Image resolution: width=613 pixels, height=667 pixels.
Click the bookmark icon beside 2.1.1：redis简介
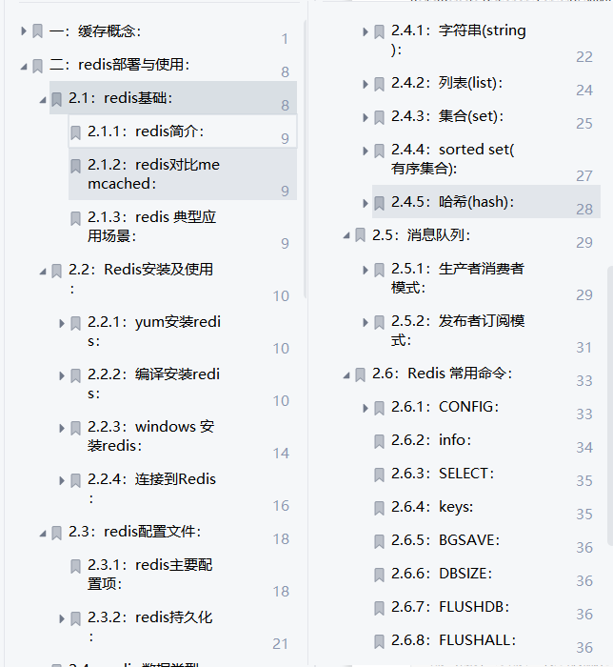(76, 132)
